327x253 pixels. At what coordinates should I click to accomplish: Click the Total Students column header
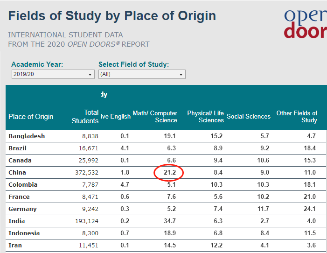(85, 116)
